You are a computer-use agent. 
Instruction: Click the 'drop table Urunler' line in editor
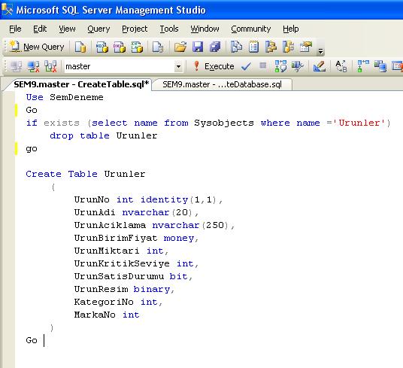tap(103, 135)
